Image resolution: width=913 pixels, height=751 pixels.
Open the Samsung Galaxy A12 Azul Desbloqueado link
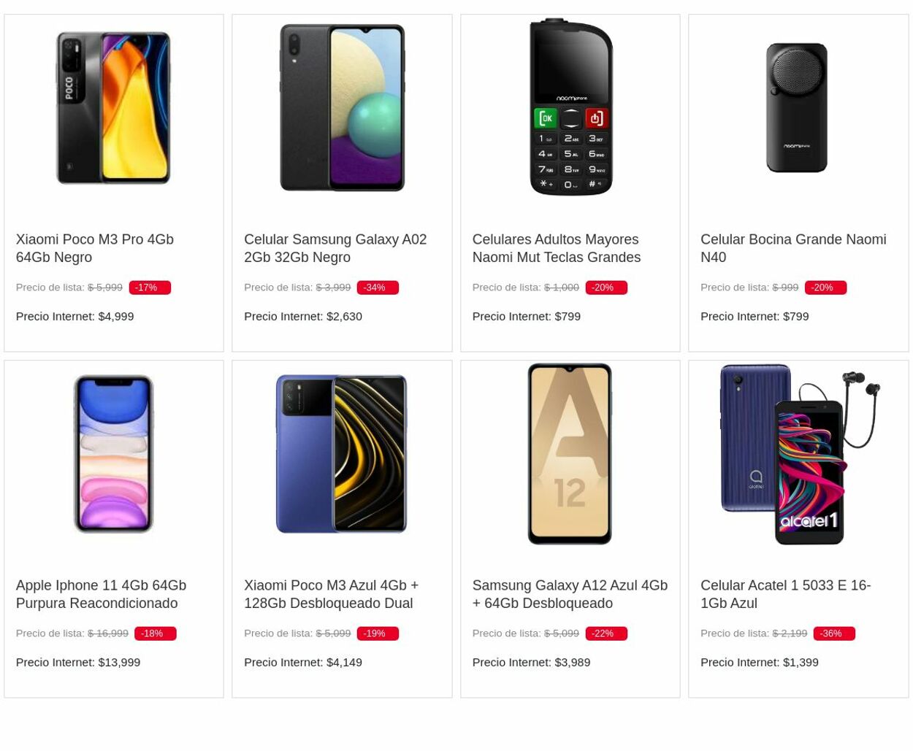click(570, 594)
